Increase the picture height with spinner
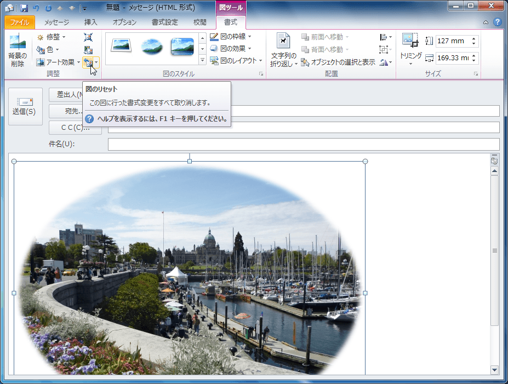508x384 pixels. 474,38
